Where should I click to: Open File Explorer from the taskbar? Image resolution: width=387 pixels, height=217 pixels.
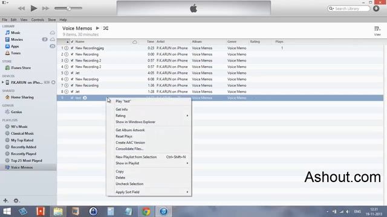point(58,212)
